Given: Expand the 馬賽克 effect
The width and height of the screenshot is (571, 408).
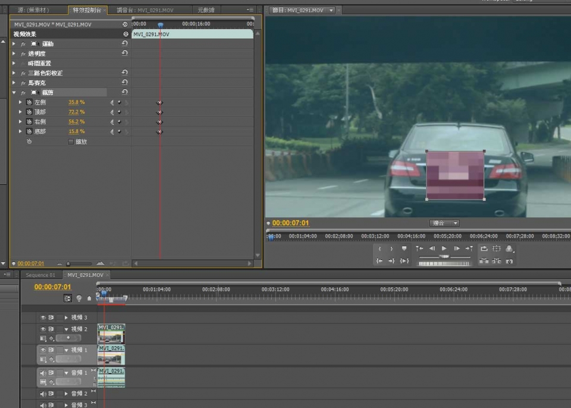Looking at the screenshot, I should coord(14,83).
